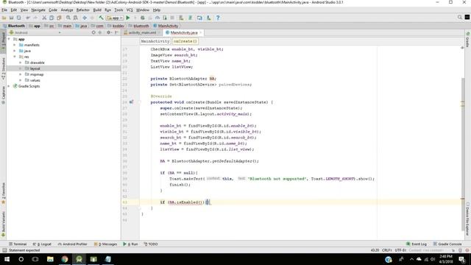Click the CRLF line separator indicator
Image resolution: width=471 pixels, height=265 pixels.
point(387,250)
